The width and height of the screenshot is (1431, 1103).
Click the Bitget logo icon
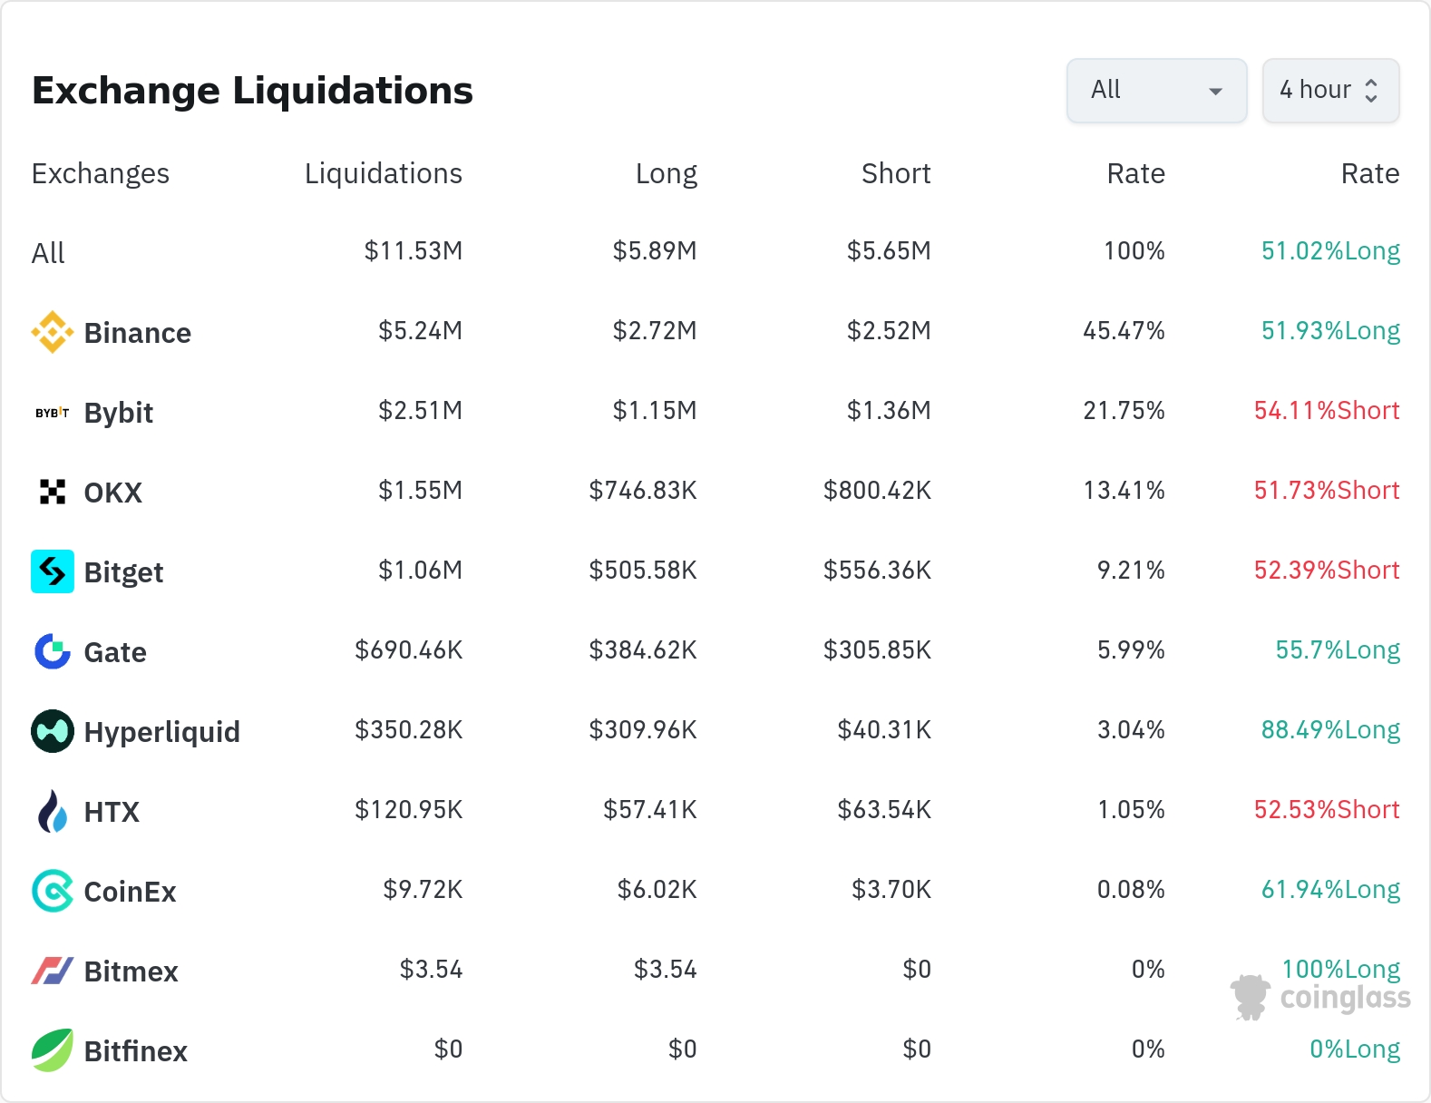click(x=52, y=571)
